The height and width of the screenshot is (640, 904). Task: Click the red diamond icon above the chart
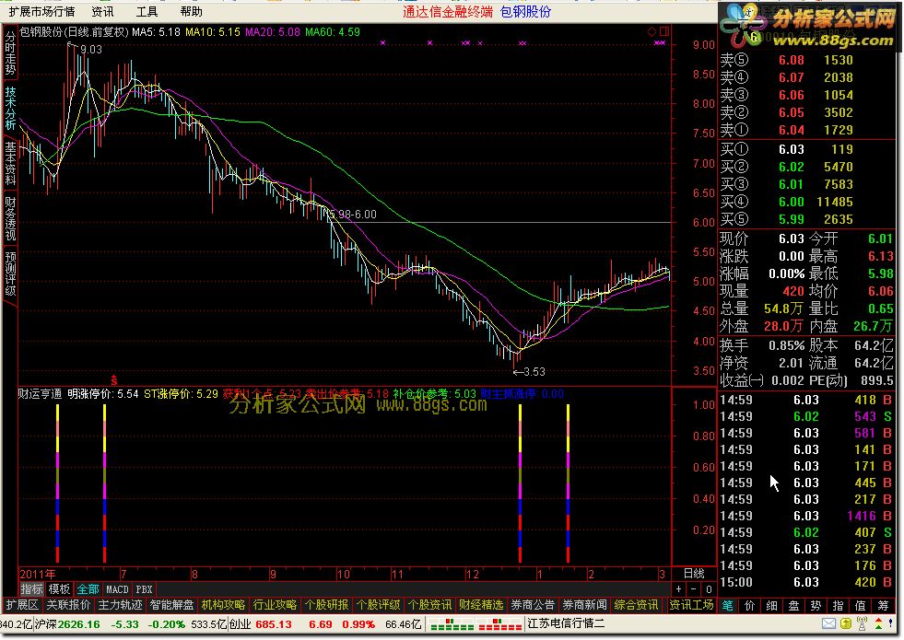[x=652, y=31]
